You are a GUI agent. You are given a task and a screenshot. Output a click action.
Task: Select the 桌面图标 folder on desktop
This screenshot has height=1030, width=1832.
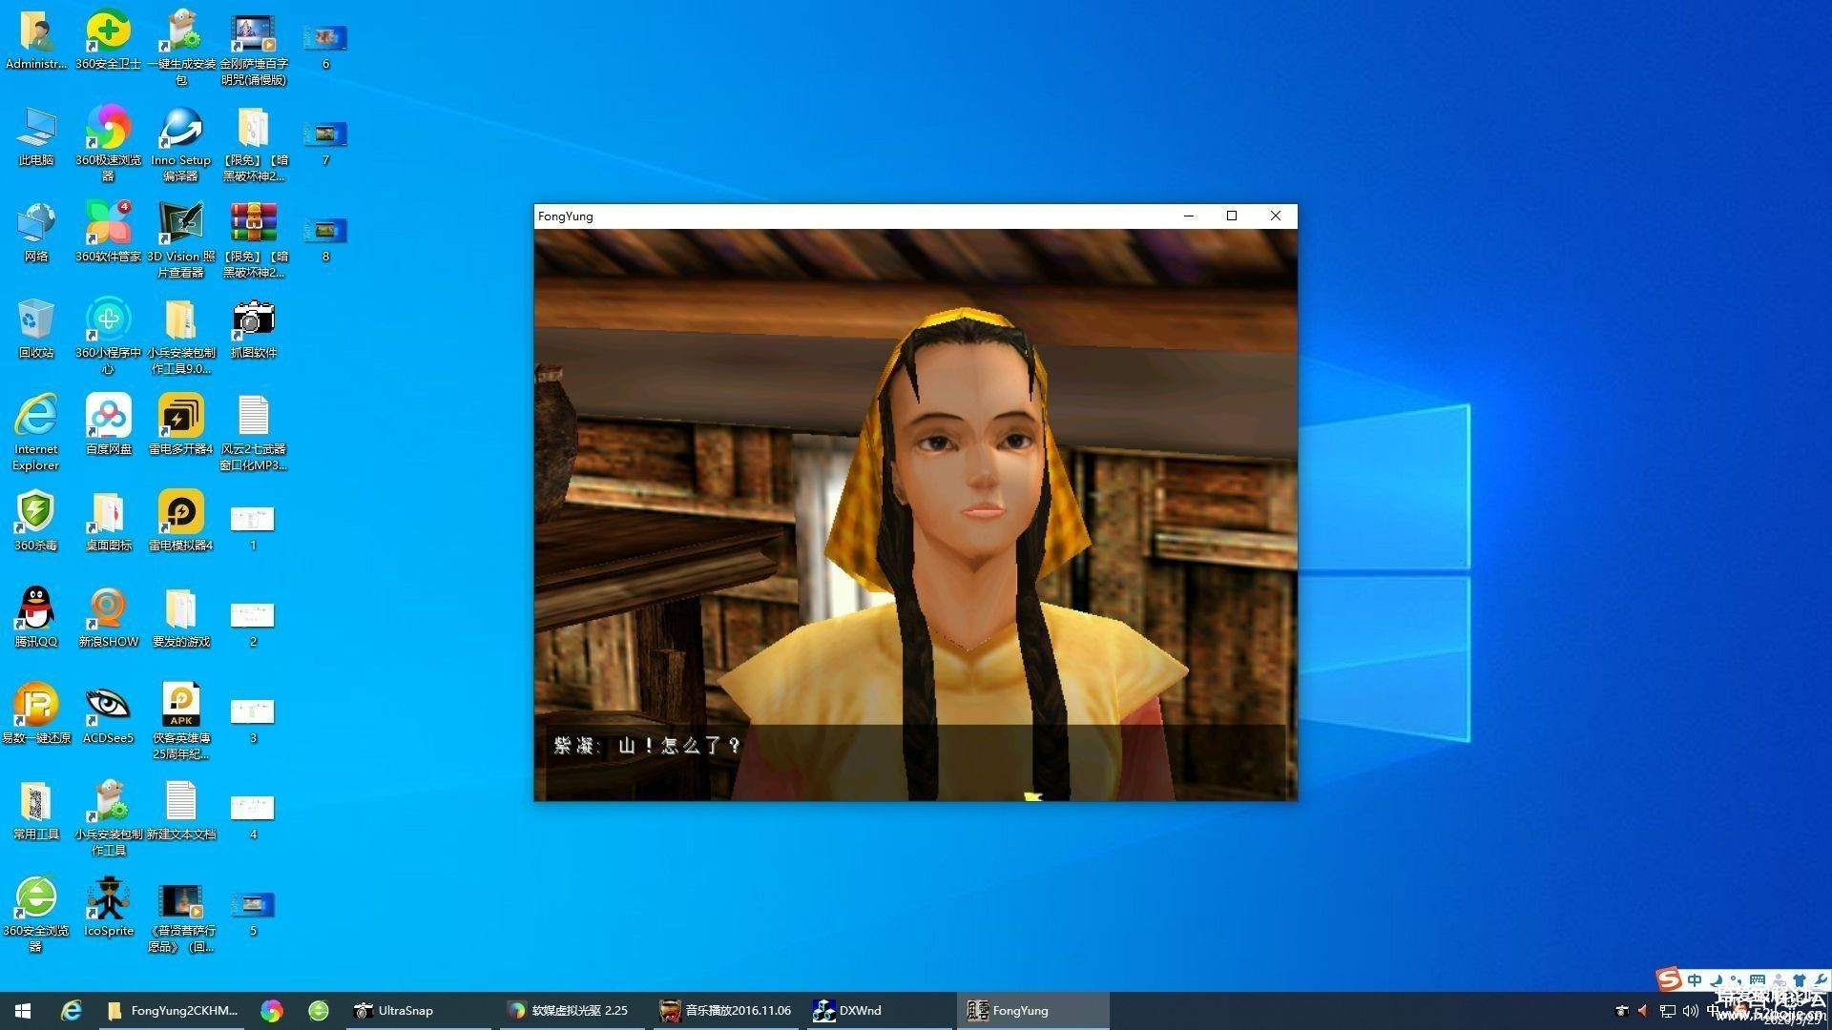(x=108, y=522)
